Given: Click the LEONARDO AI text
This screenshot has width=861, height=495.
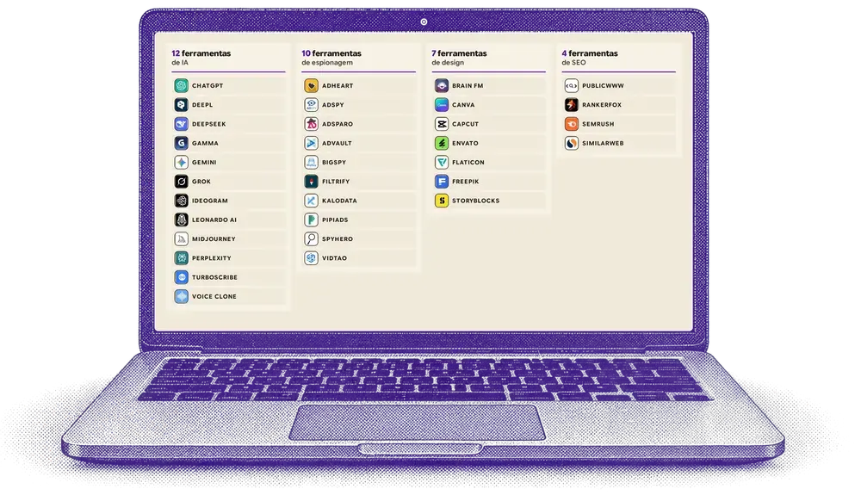Looking at the screenshot, I should click(214, 220).
